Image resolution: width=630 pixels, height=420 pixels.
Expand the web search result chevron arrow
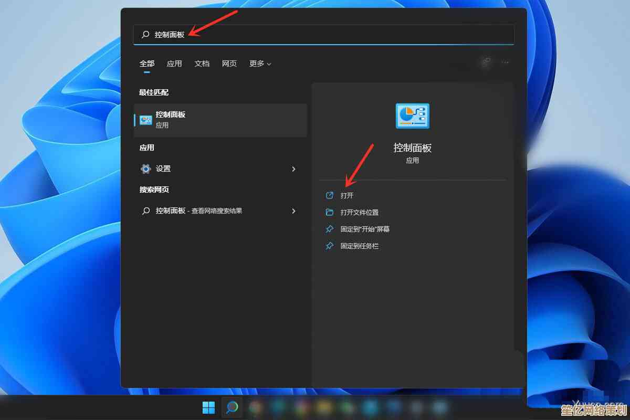click(293, 211)
